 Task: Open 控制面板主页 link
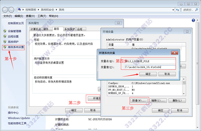[16, 23]
